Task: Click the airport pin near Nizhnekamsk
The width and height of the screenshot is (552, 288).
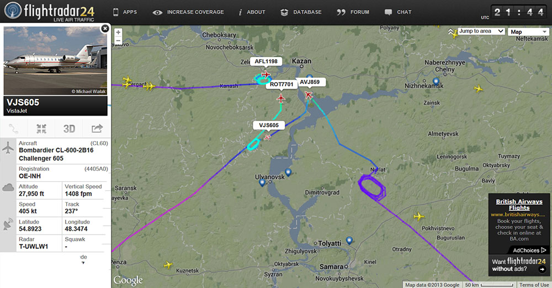Action: click(x=436, y=81)
